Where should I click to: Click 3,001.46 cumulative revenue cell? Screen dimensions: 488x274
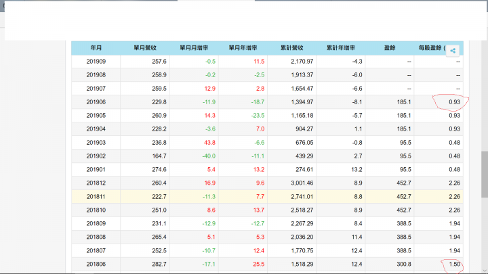pyautogui.click(x=302, y=183)
